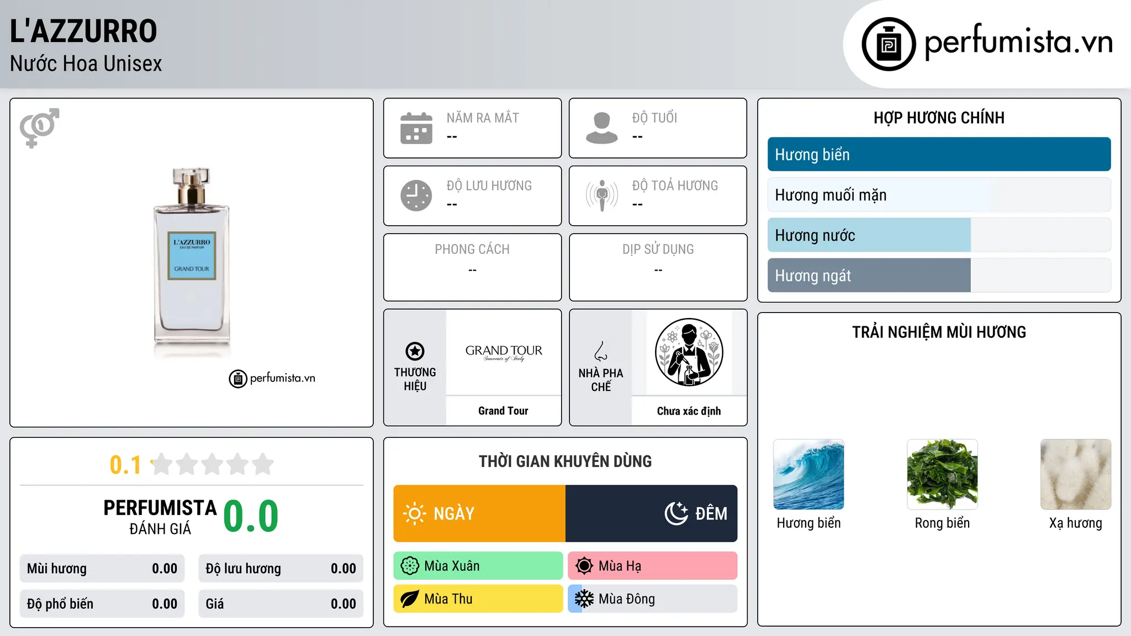Screen dimensions: 1131x636
Task: Click the perfumer illustration icon
Action: point(689,352)
